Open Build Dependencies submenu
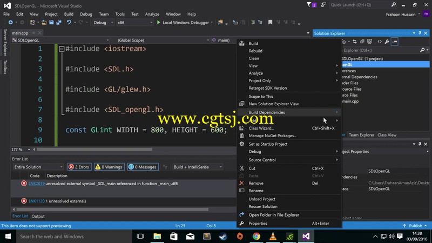The height and width of the screenshot is (243, 432). coord(289,112)
